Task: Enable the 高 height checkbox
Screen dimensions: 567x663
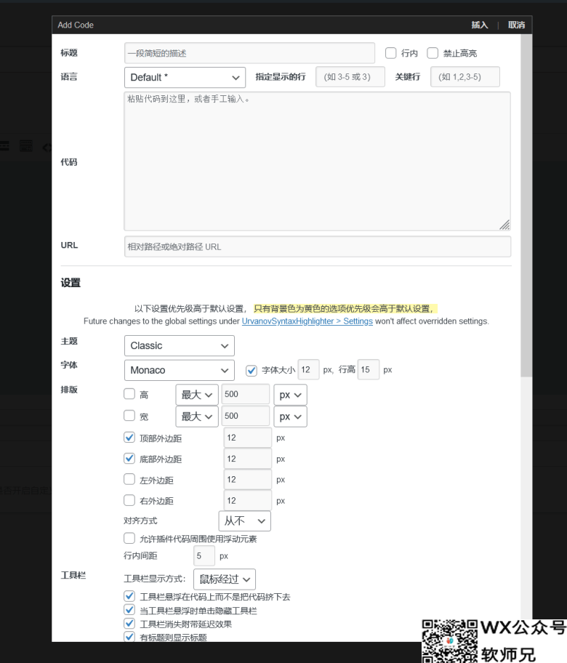Action: [129, 394]
